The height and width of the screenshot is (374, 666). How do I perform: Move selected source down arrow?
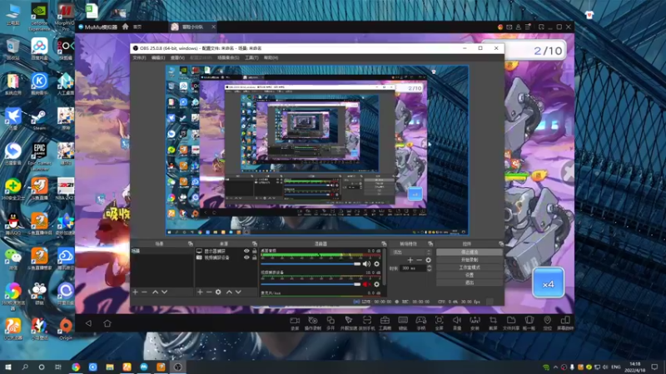pyautogui.click(x=238, y=293)
